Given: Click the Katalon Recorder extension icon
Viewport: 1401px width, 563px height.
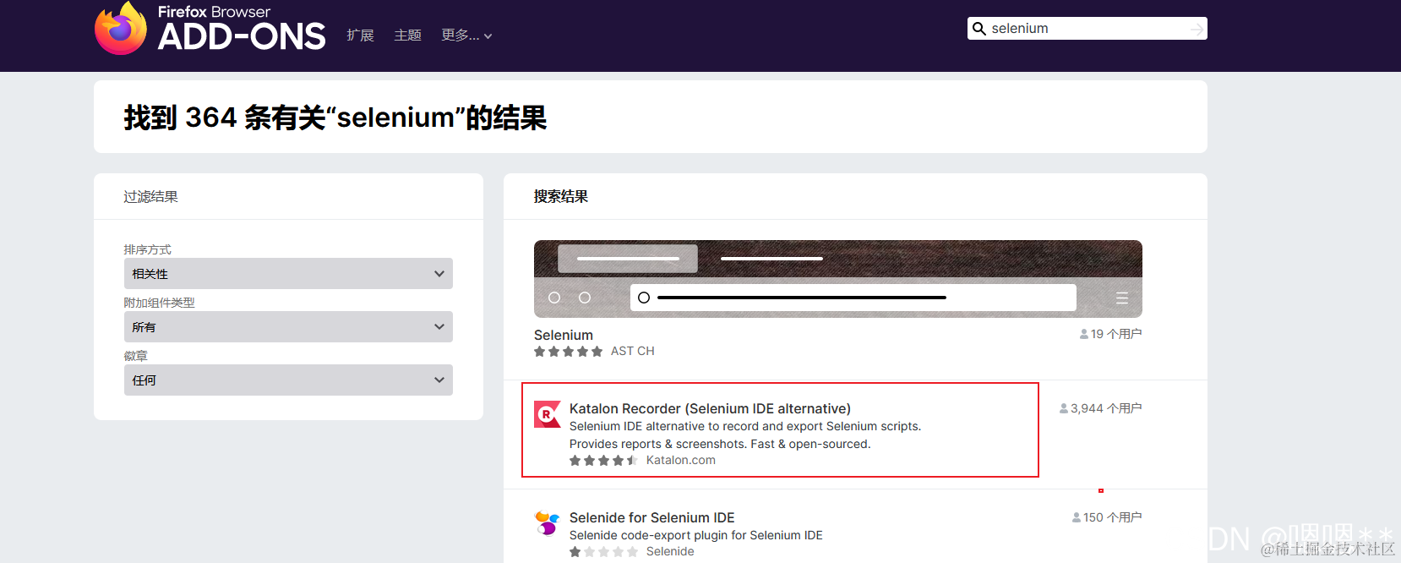Looking at the screenshot, I should click(x=548, y=414).
